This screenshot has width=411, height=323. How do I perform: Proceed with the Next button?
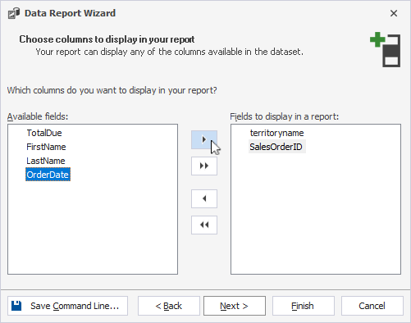coord(235,306)
